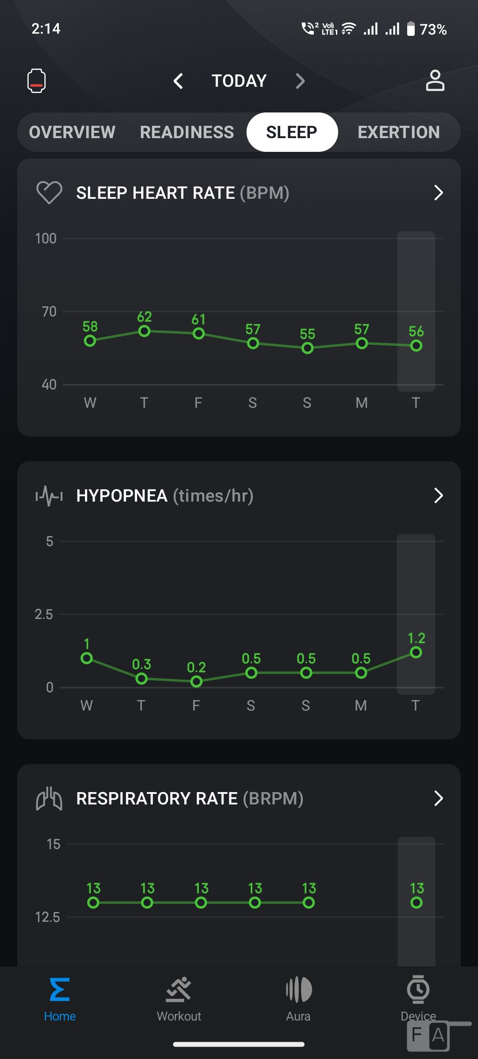The height and width of the screenshot is (1059, 478).
Task: Go to previous day arrow
Action: [178, 81]
